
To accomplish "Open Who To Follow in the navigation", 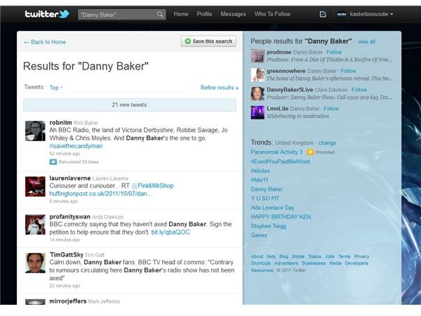I will pos(272,14).
